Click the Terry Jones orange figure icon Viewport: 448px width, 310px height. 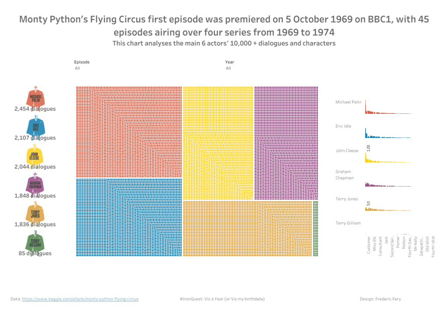(x=35, y=213)
